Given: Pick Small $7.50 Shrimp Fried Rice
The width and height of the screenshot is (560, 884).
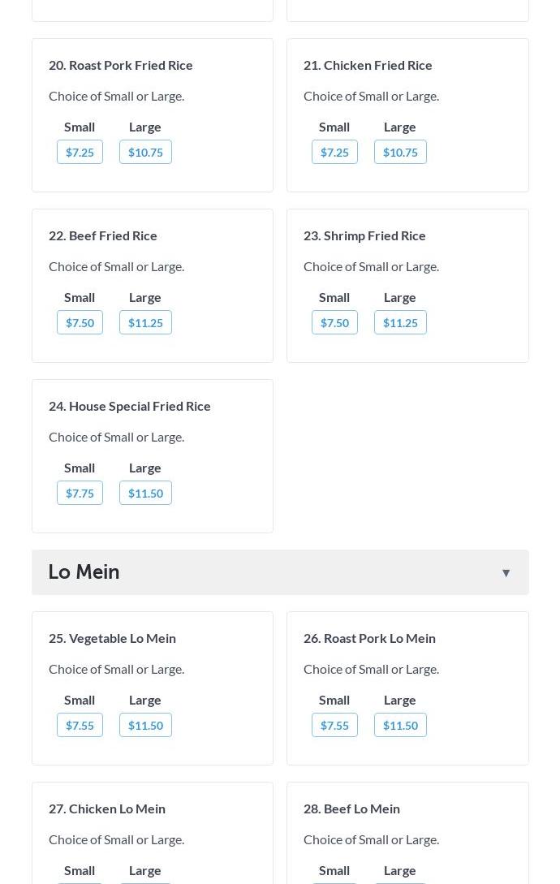Looking at the screenshot, I should tap(334, 323).
